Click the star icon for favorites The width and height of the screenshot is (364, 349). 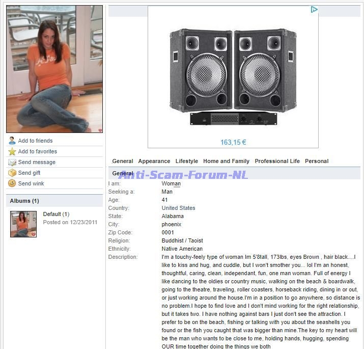12,151
